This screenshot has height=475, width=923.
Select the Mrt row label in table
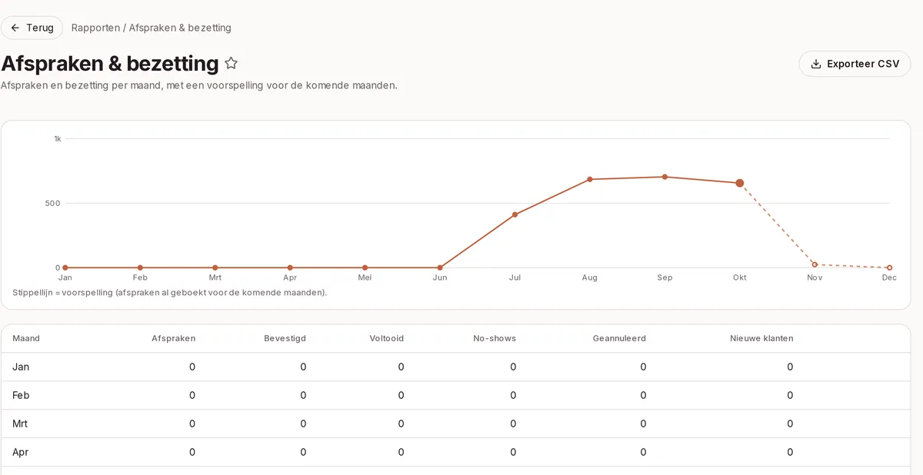20,424
